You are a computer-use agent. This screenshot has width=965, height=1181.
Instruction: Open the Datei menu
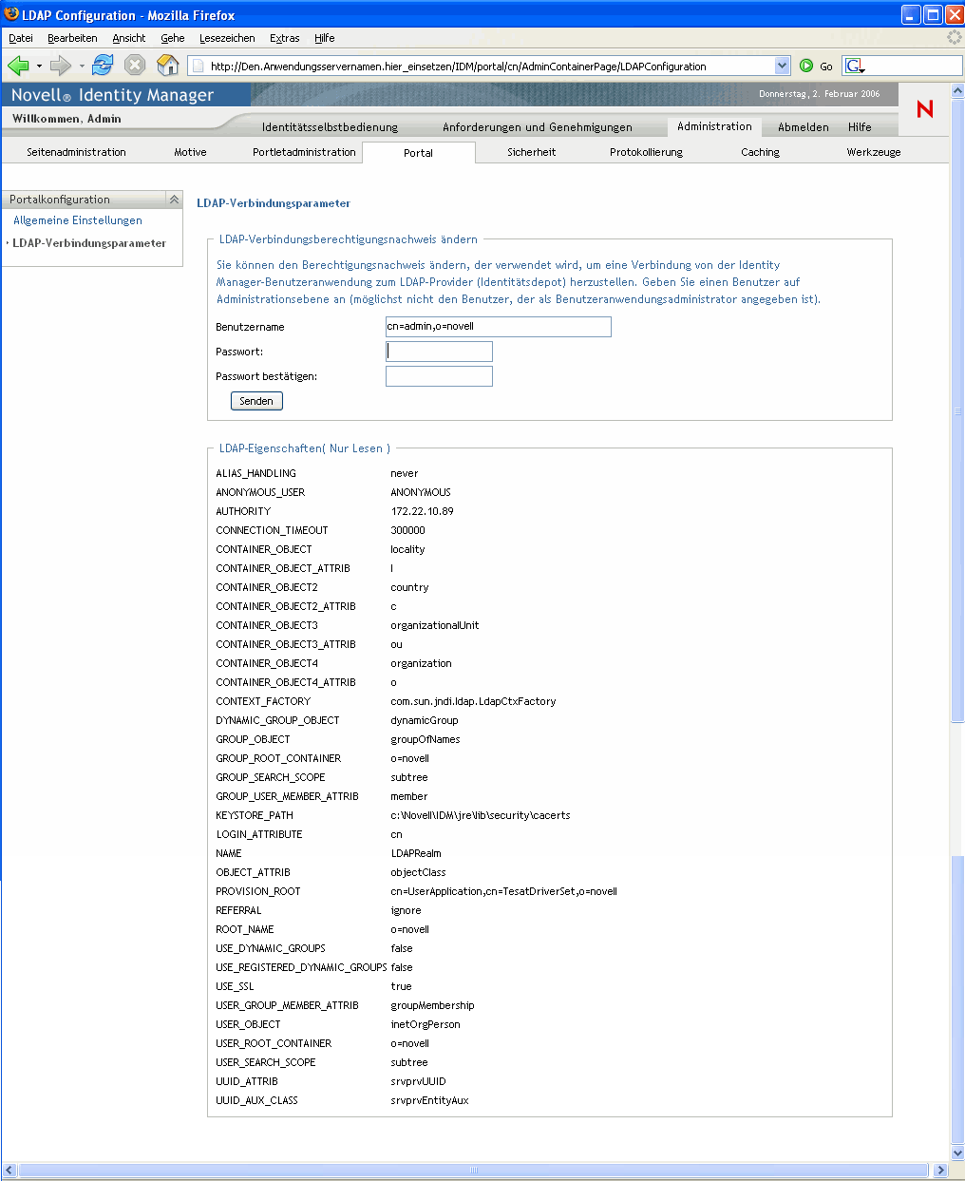[21, 38]
